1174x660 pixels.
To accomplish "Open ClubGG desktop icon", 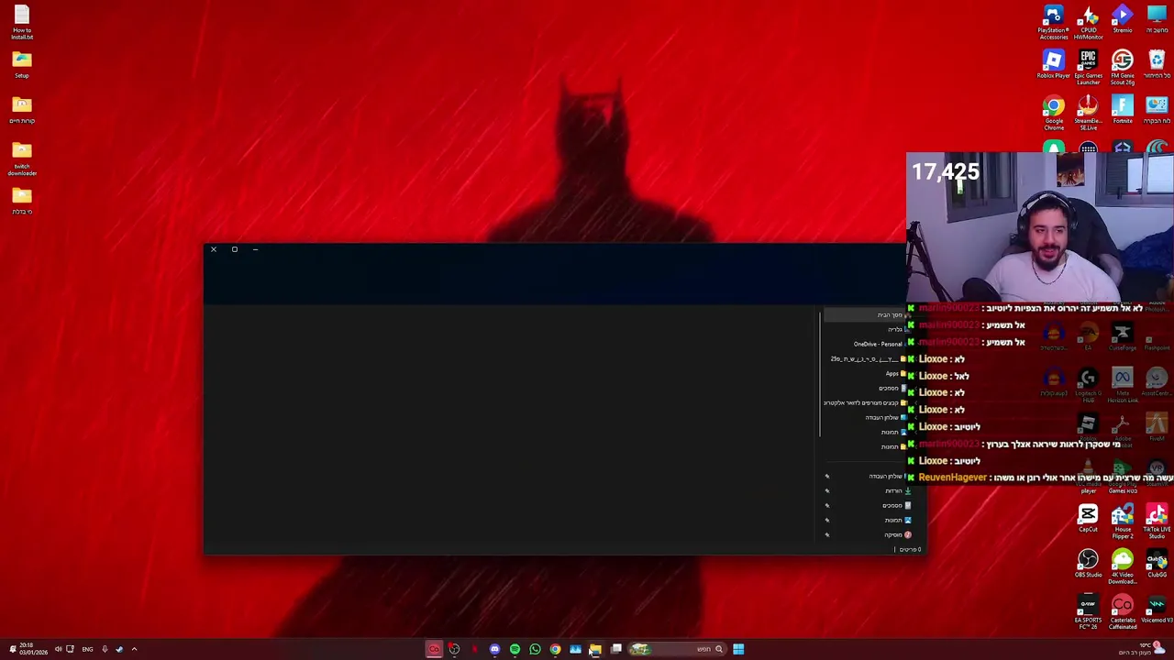I will coord(1157,564).
